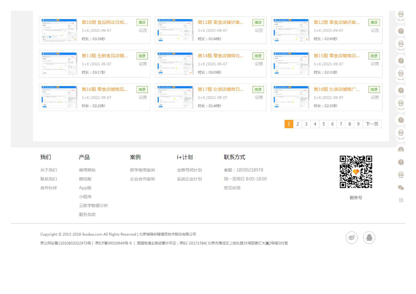The image size is (416, 294).
Task: Open the 第13题 生鲜食品店铺 video thumbnail
Action: point(59,64)
